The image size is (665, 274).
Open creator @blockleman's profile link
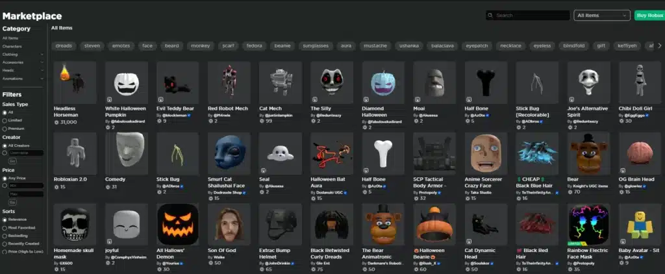coord(174,115)
